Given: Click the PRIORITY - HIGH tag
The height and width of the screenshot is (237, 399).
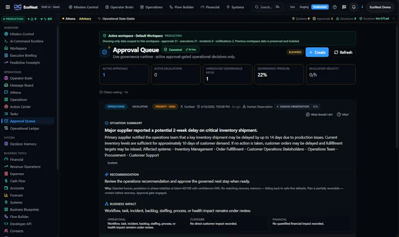Looking at the screenshot, I should point(165,107).
